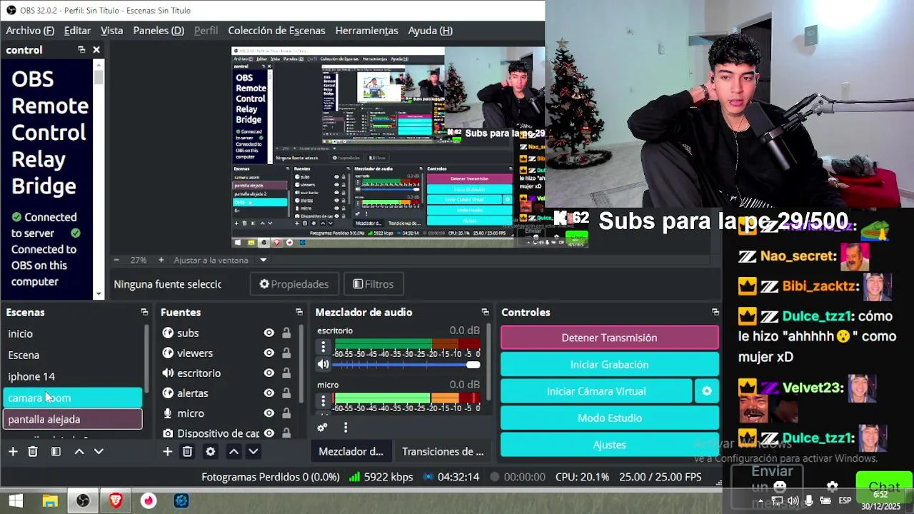914x514 pixels.
Task: Add a new source in Fuentes
Action: [167, 451]
